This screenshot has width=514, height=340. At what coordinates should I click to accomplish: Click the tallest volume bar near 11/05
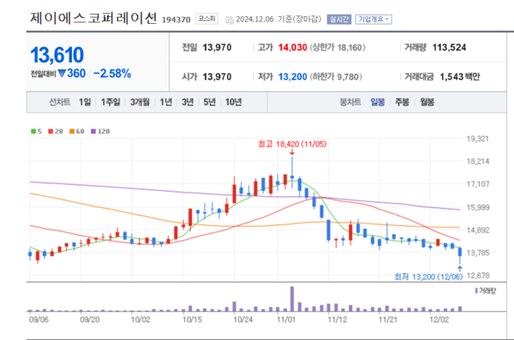click(x=292, y=299)
